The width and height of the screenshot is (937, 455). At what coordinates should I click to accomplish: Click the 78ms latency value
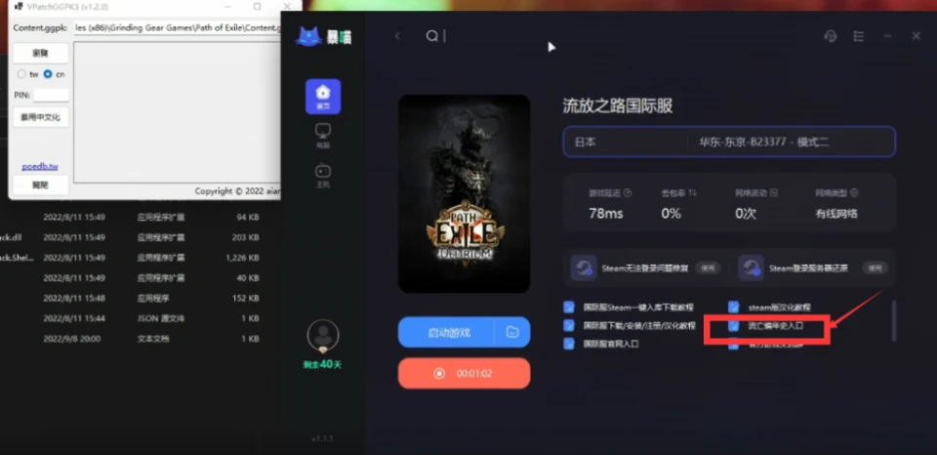606,214
